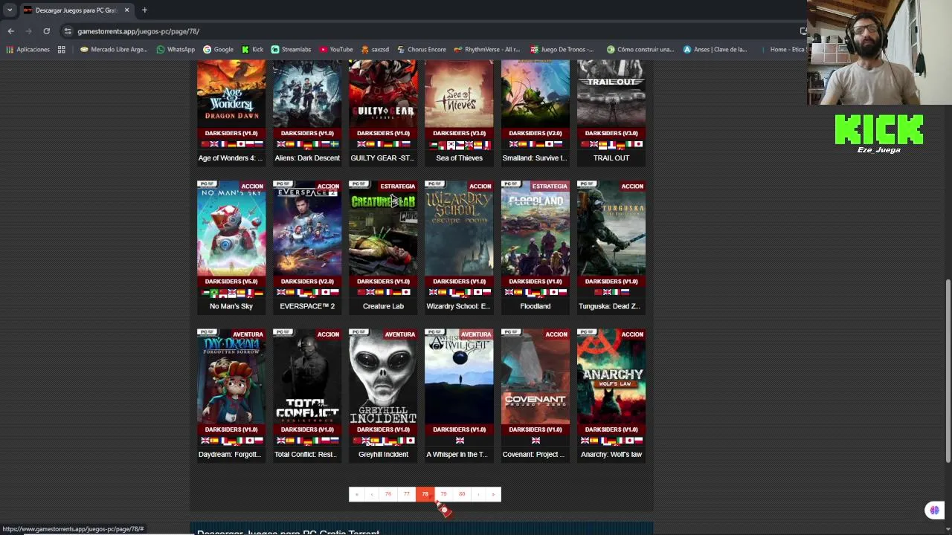Viewport: 952px width, 535px height.
Task: Open the Chorus Encore bookmark
Action: click(422, 50)
